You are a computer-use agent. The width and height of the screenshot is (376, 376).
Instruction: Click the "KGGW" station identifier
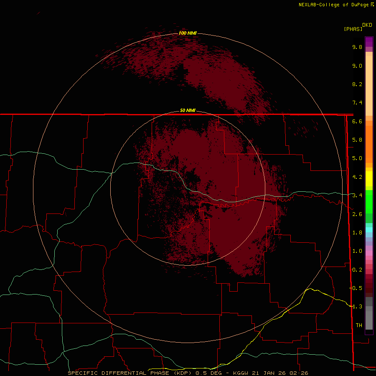(241, 373)
